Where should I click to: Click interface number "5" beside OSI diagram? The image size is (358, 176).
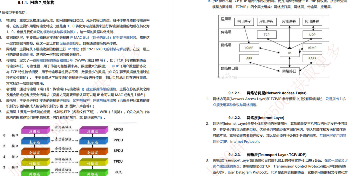coord(4,146)
